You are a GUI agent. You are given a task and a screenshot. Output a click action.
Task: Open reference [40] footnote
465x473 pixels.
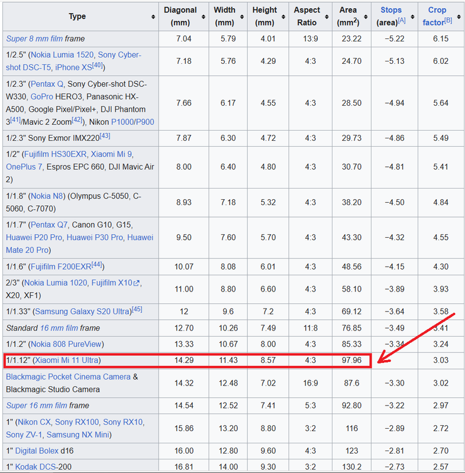(x=97, y=66)
